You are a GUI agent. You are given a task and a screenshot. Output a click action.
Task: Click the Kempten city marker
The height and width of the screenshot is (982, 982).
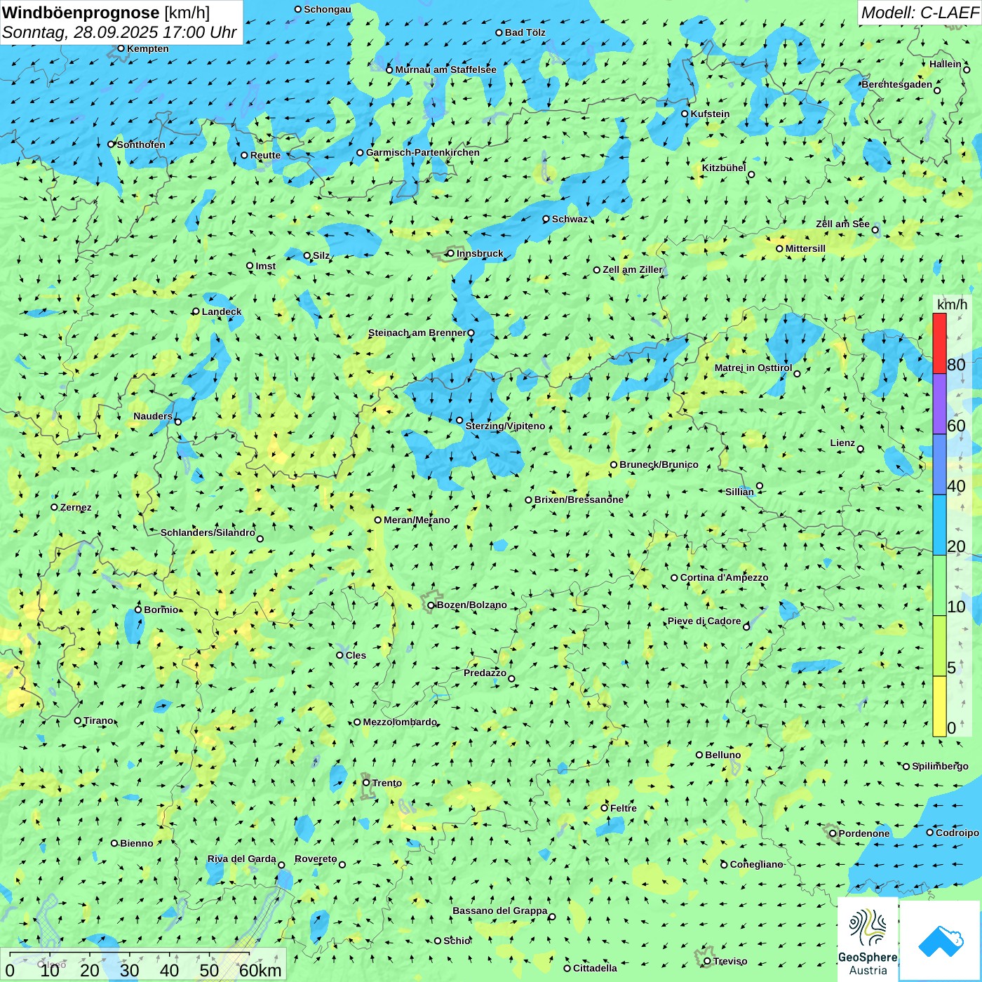(x=121, y=48)
